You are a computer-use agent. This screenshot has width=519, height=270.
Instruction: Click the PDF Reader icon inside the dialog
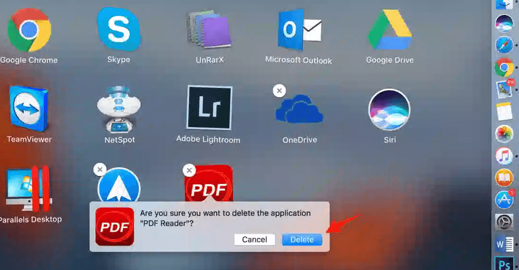pos(115,227)
